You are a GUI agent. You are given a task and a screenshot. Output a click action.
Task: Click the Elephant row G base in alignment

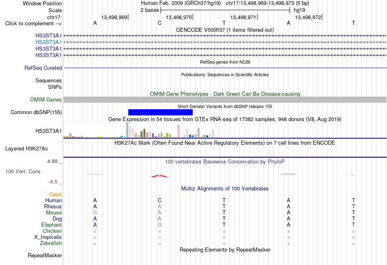click(x=159, y=225)
